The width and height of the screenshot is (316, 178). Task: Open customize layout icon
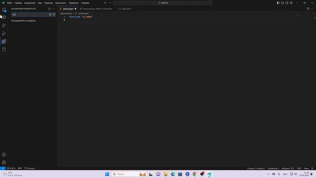click(291, 3)
